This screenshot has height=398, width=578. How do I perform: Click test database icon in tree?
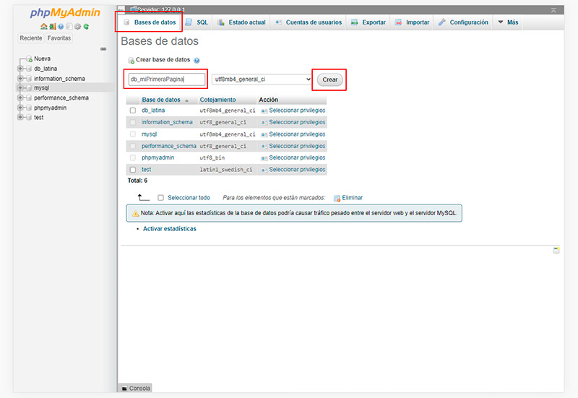(29, 118)
